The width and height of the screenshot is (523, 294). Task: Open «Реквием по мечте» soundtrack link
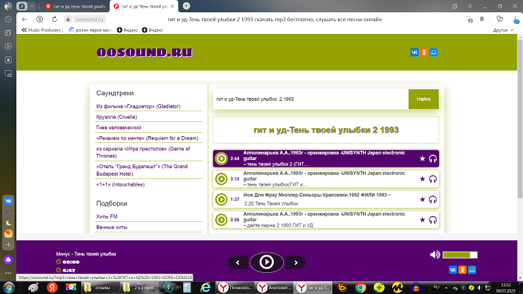click(147, 138)
